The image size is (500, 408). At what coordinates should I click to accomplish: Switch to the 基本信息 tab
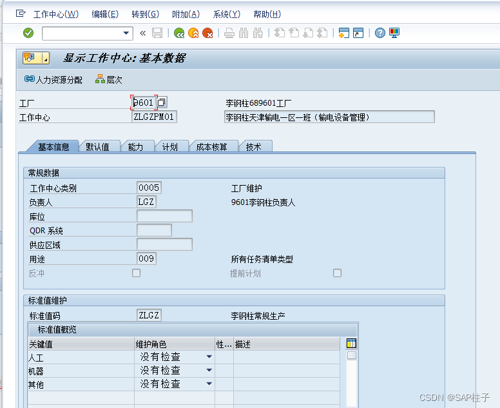point(53,147)
